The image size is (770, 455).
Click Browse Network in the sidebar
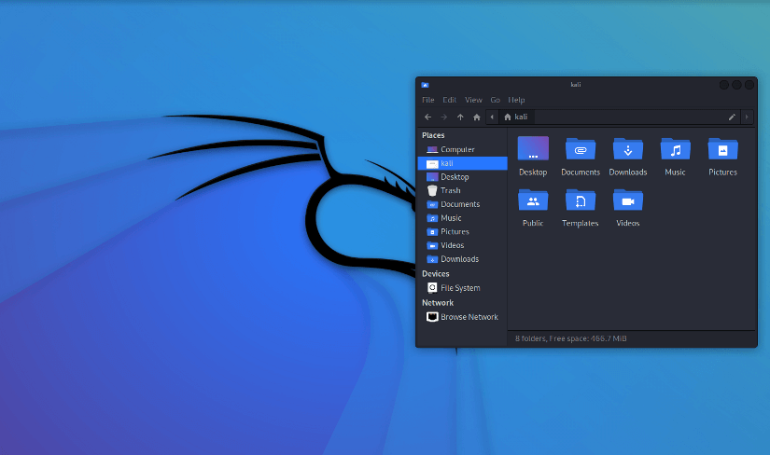(x=462, y=317)
